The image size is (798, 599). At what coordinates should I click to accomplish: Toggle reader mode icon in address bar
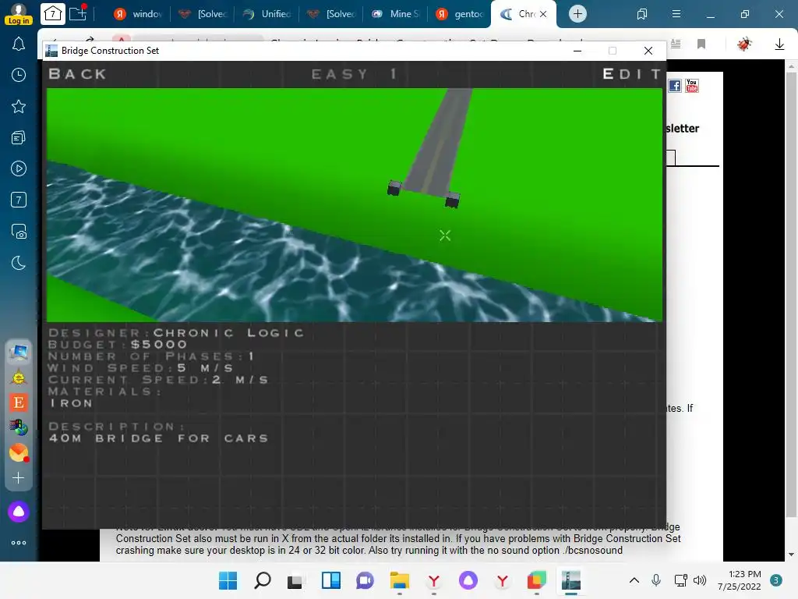(x=676, y=44)
